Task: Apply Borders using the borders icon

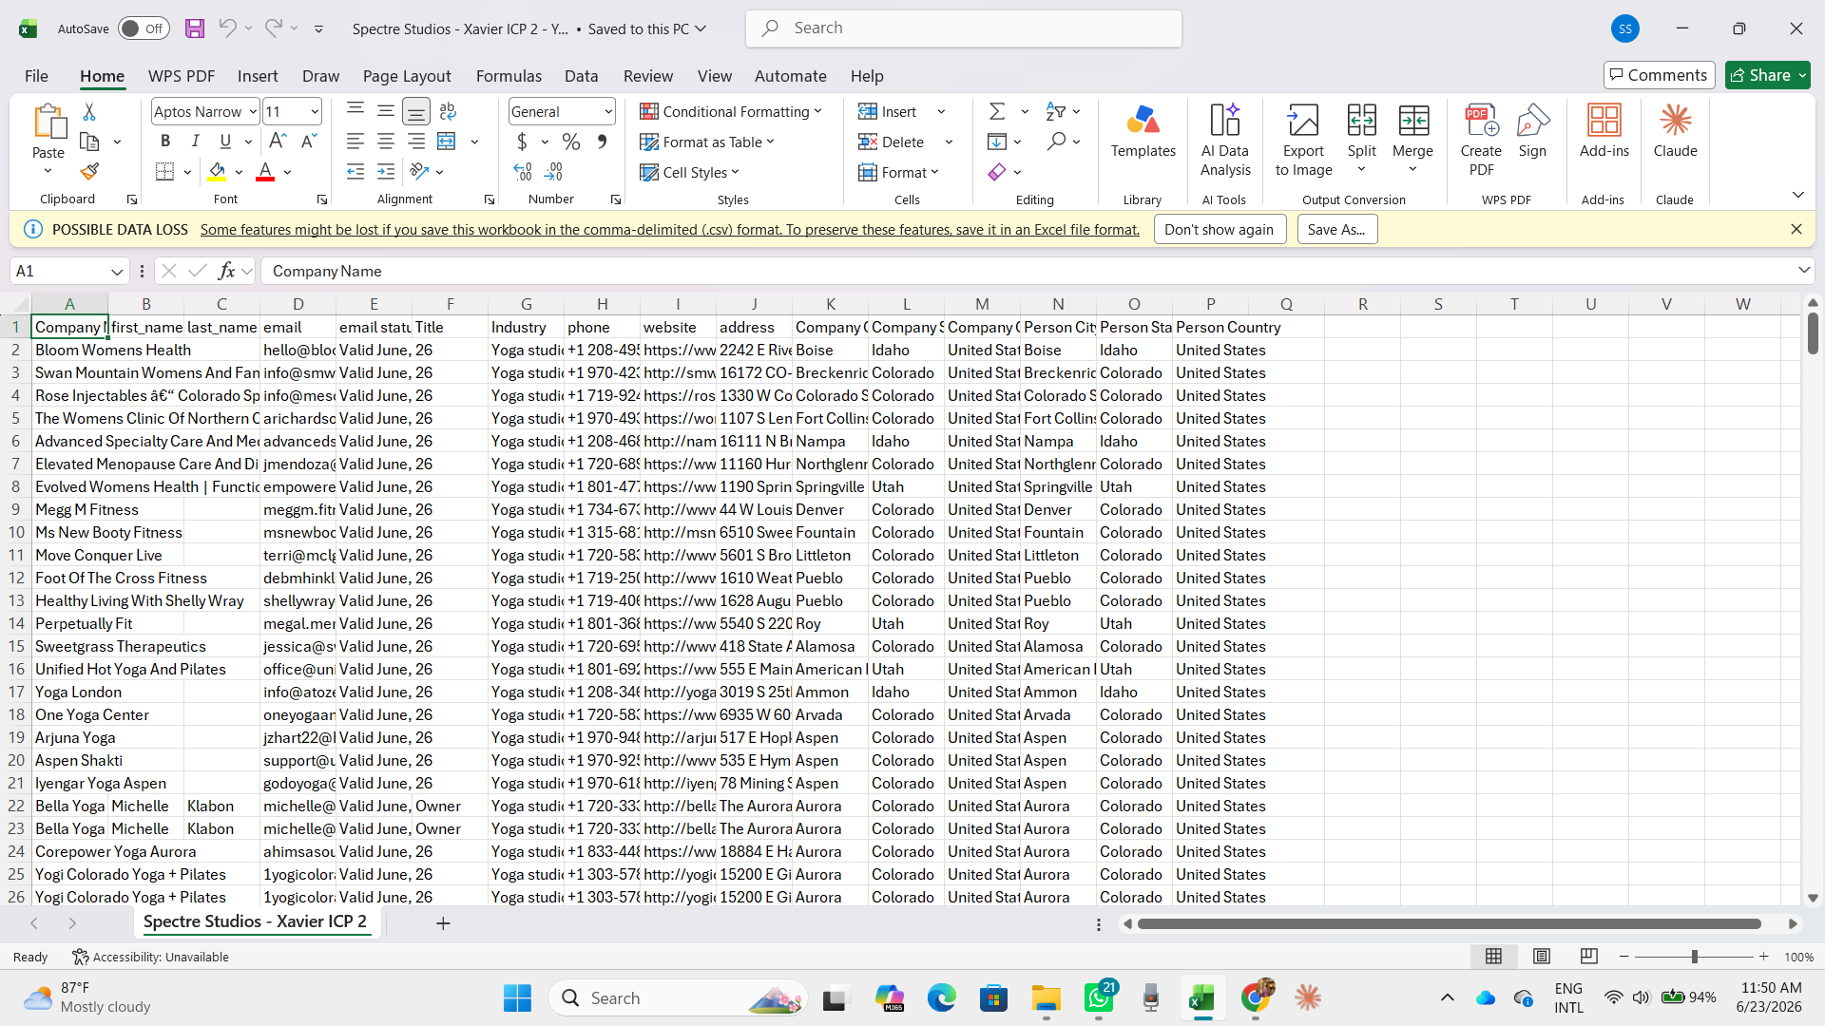Action: [165, 172]
